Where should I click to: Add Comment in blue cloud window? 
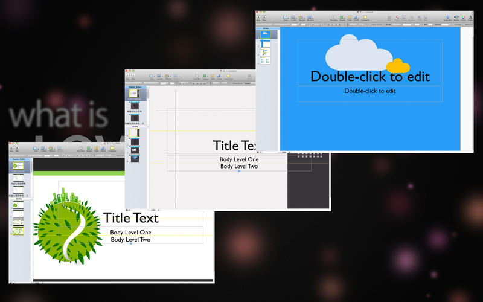coord(365,18)
